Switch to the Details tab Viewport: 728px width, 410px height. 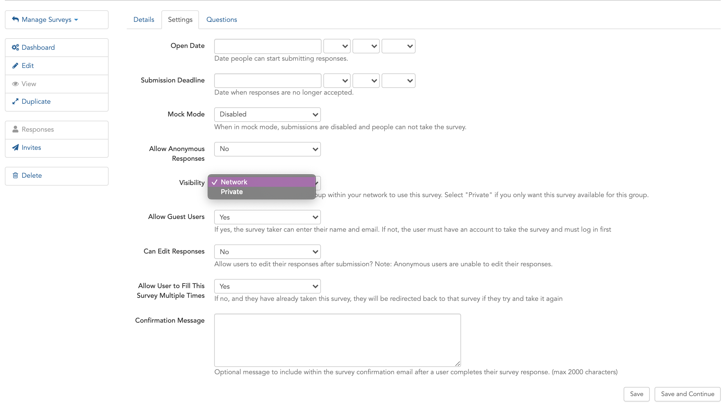(x=144, y=19)
